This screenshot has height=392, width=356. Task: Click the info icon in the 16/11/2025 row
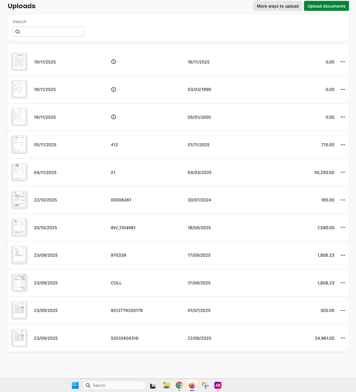[114, 62]
